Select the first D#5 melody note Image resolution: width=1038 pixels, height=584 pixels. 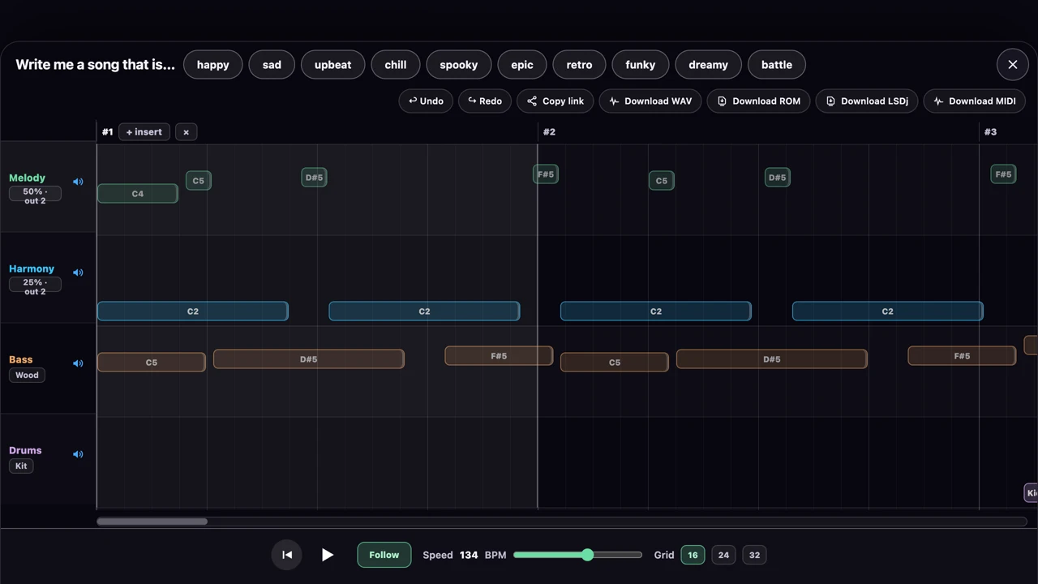[x=314, y=178]
